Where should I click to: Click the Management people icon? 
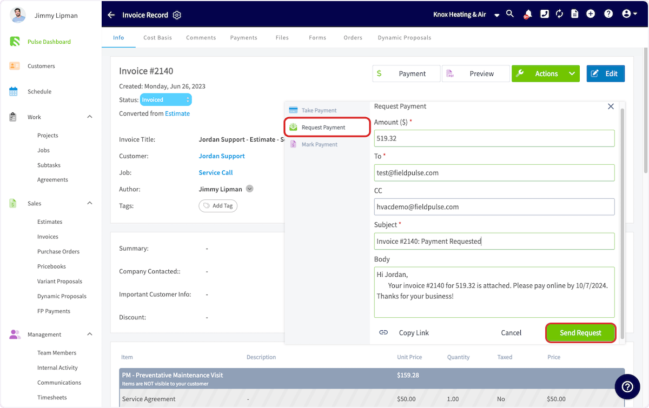click(15, 335)
